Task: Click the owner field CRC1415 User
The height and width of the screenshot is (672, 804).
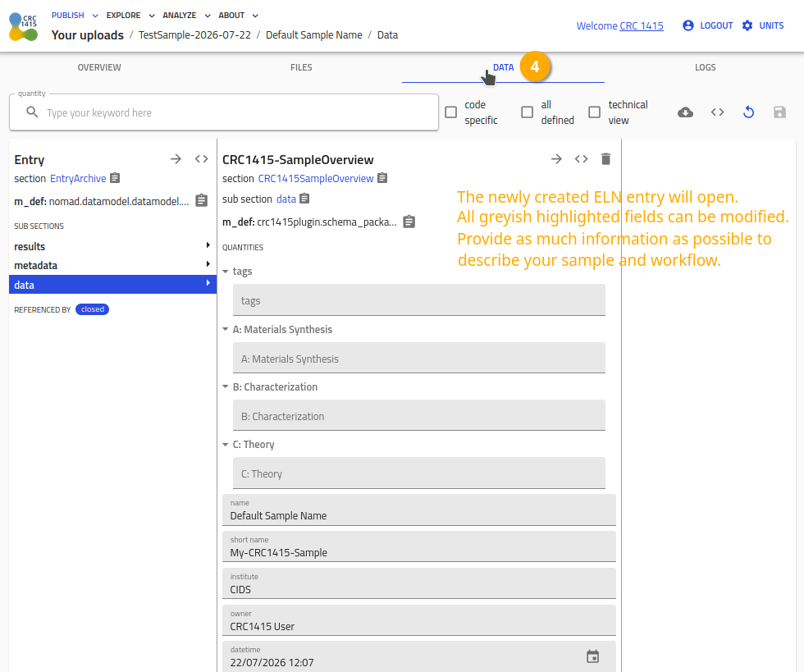Action: click(x=419, y=620)
